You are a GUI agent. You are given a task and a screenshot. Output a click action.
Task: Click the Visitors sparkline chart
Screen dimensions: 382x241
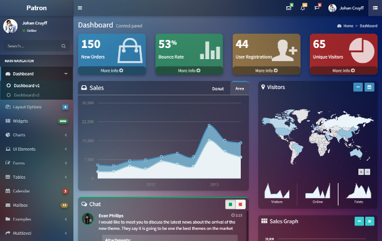click(277, 191)
